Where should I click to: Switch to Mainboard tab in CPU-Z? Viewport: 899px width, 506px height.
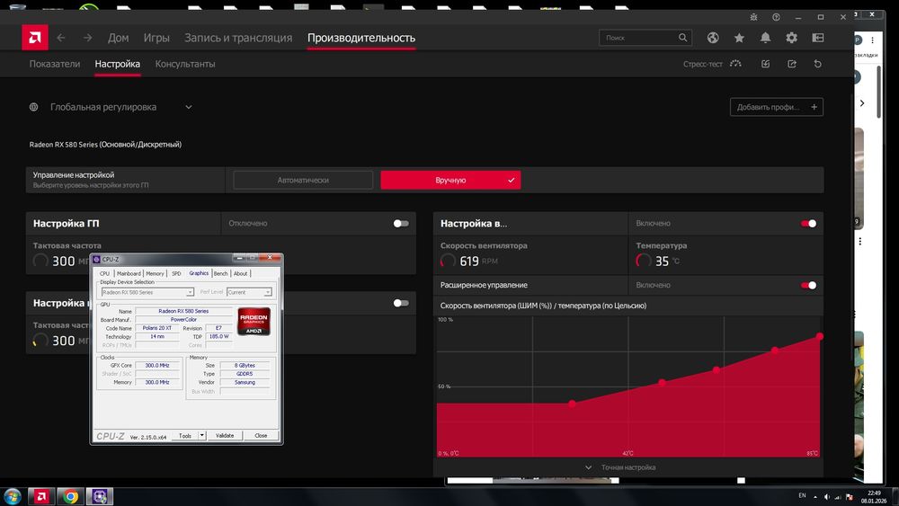click(x=129, y=273)
